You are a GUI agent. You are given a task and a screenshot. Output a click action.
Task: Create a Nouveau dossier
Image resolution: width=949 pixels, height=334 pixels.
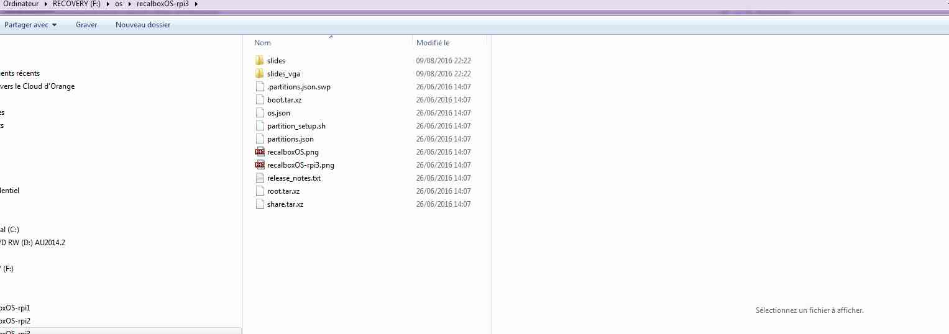tap(143, 25)
